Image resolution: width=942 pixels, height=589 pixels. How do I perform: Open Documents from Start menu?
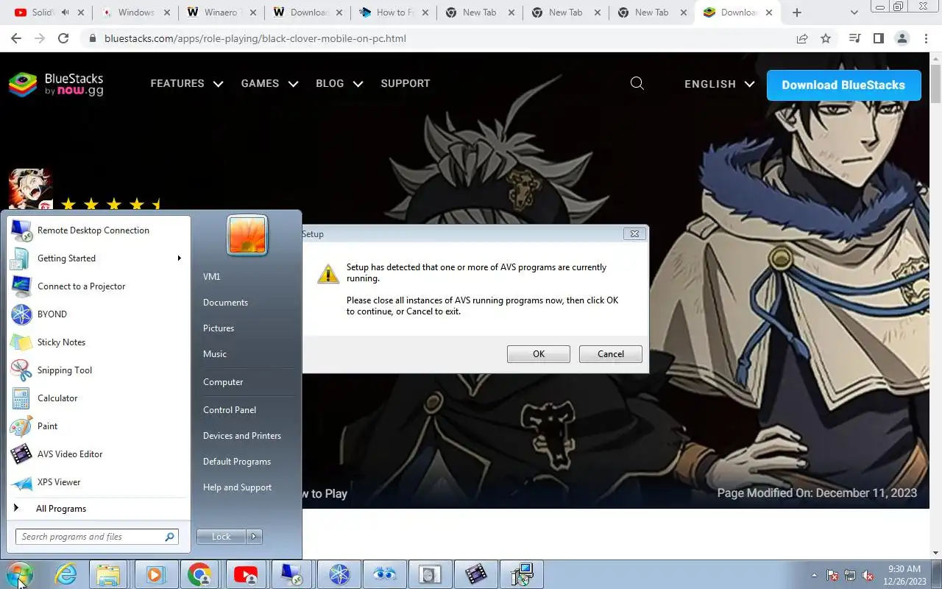click(x=225, y=303)
